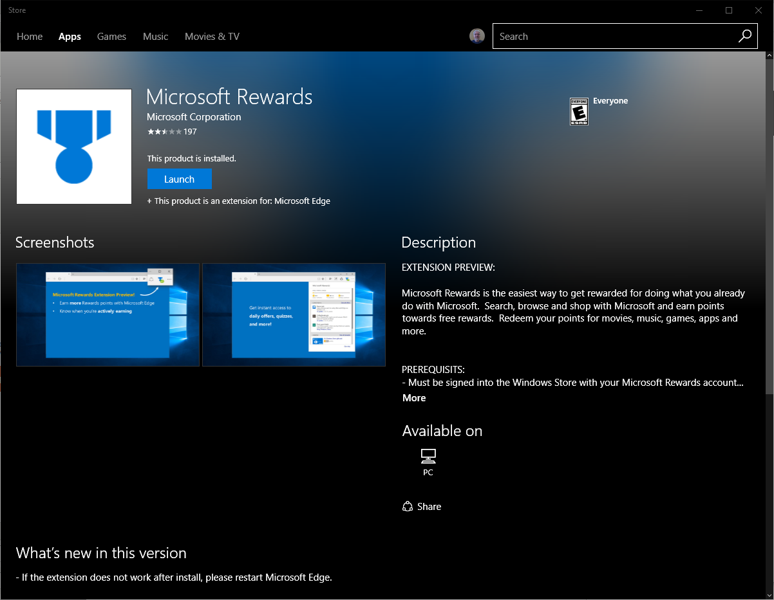774x600 pixels.
Task: Switch to the Games tab
Action: pyautogui.click(x=111, y=37)
